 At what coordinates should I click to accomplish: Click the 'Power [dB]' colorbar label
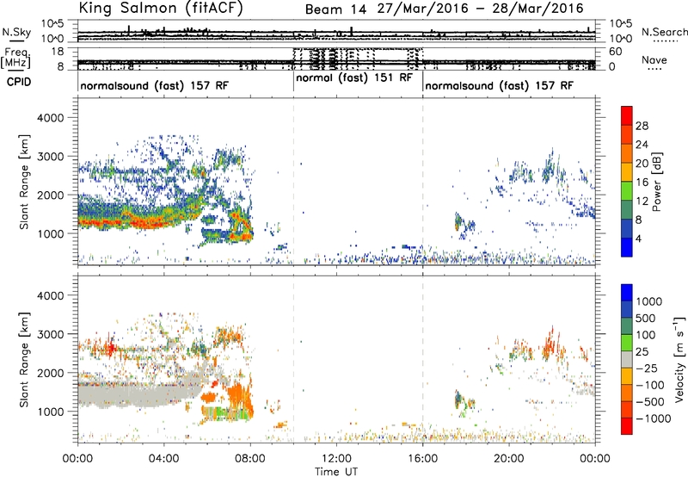[656, 182]
